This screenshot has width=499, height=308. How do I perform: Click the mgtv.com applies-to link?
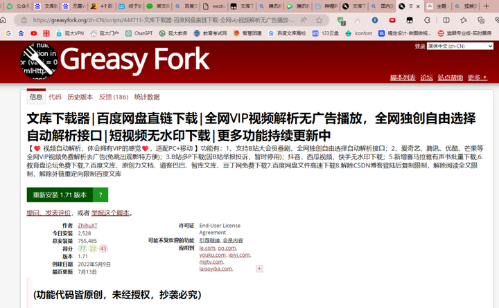pyautogui.click(x=211, y=262)
